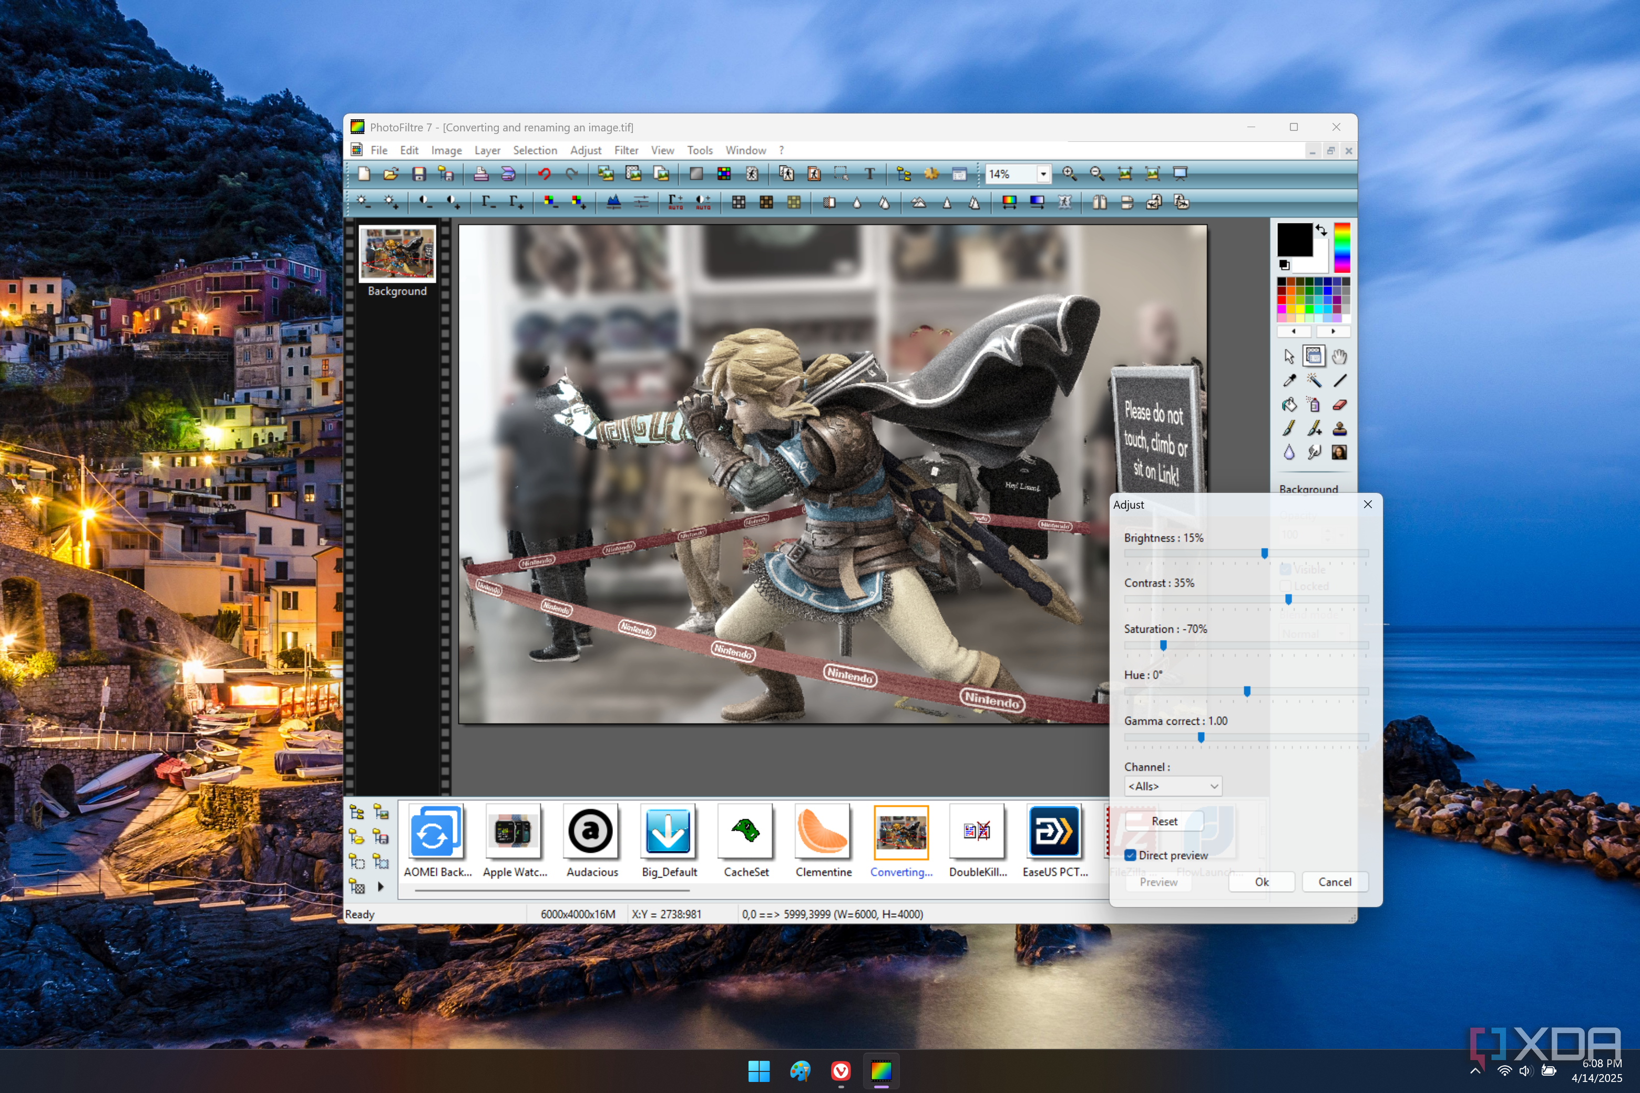Select the Hand move tool
The height and width of the screenshot is (1093, 1640).
click(1339, 357)
